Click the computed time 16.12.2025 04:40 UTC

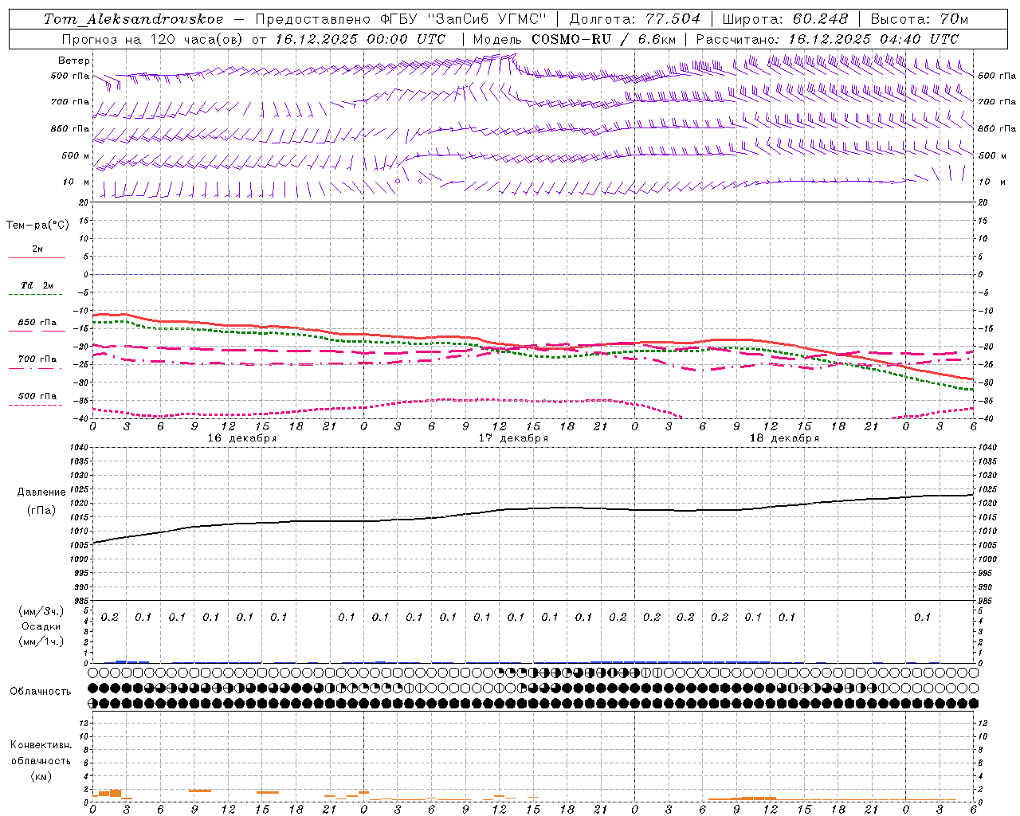873,39
